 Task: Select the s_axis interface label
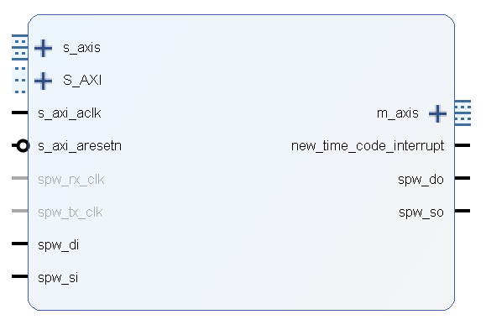81,48
